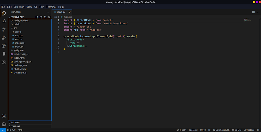
Task: Open the MongoDB leaf icon view
Action: [x=4, y=54]
